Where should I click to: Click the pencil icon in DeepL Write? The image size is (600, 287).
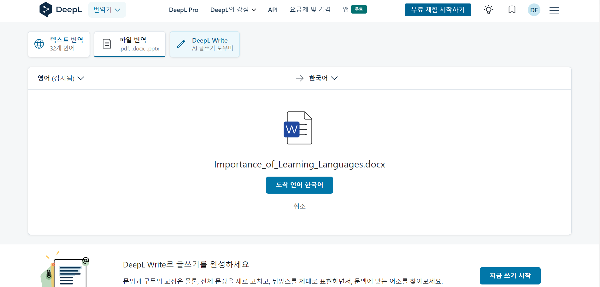181,44
